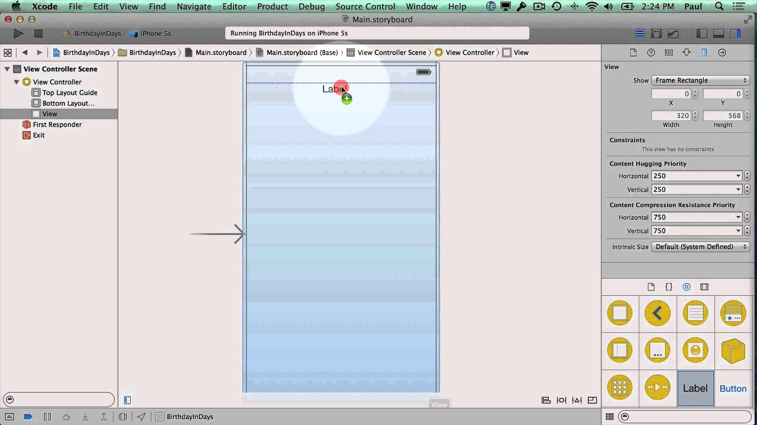The height and width of the screenshot is (425, 757).
Task: Select the Navigation Controller object in library
Action: coord(658,313)
